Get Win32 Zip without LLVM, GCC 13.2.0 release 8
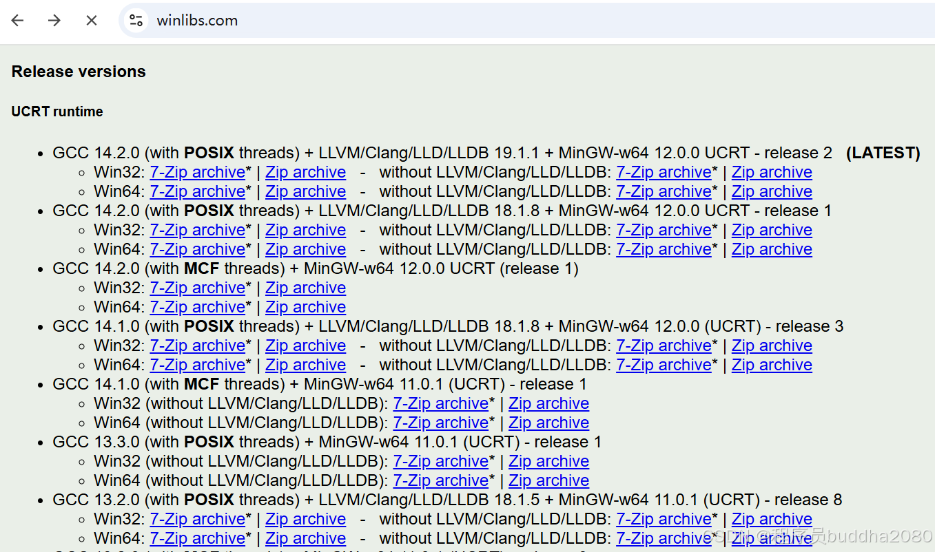 [x=772, y=519]
